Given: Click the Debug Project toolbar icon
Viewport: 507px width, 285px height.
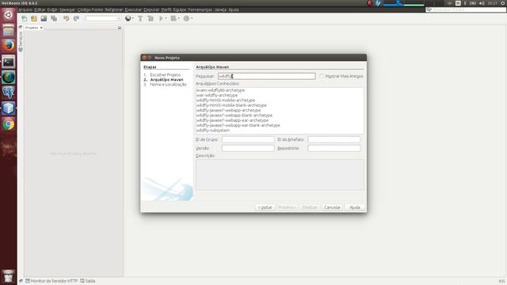Looking at the screenshot, I should click(x=173, y=18).
